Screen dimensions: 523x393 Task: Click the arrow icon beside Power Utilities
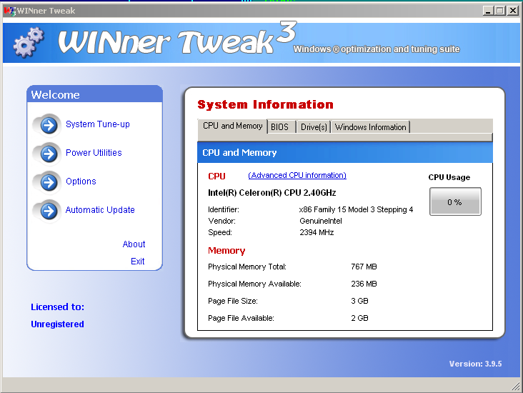pos(48,154)
